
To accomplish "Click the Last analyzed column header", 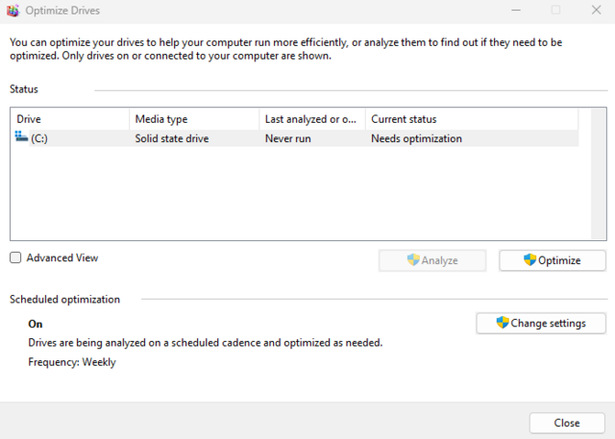I will [x=311, y=119].
